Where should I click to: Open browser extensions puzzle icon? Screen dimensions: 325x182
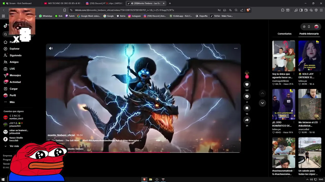[283, 10]
